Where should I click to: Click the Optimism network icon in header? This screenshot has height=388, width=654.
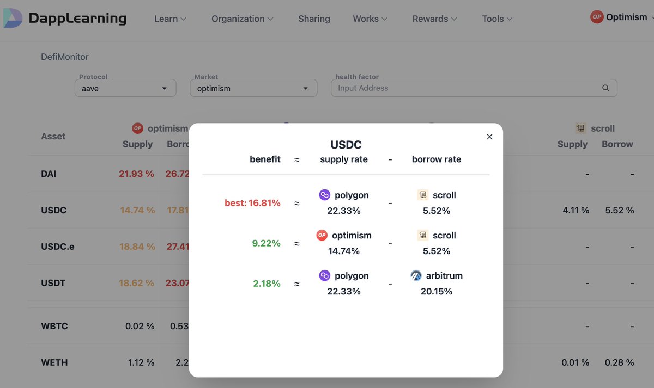[x=597, y=17]
